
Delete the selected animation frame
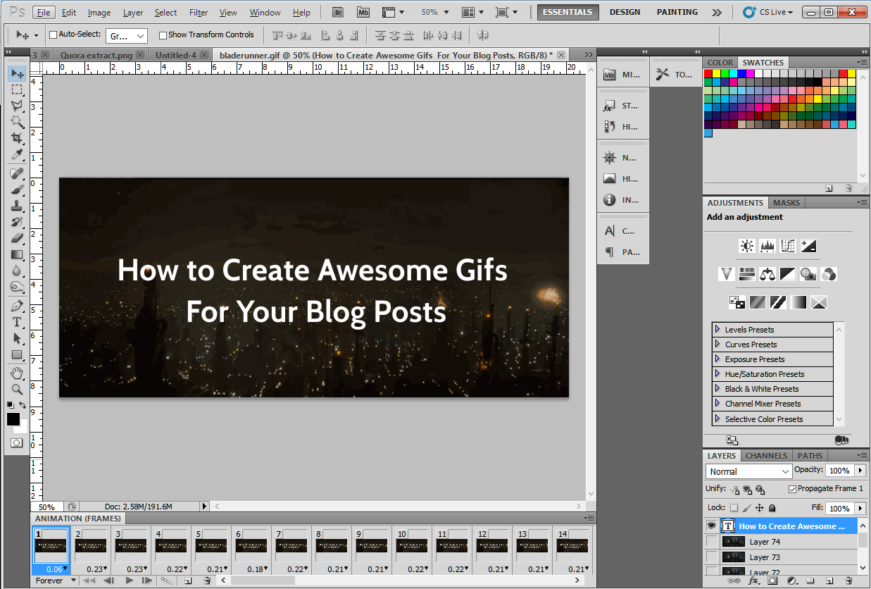coord(207,581)
